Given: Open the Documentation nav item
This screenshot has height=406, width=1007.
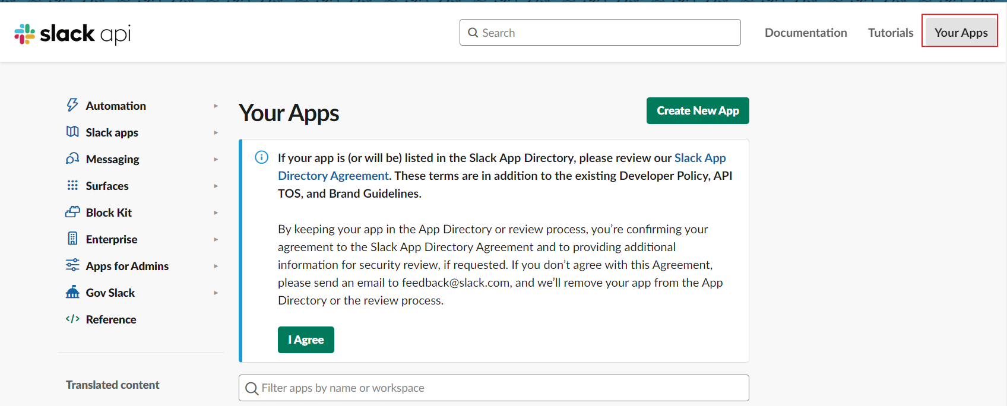Looking at the screenshot, I should click(806, 33).
